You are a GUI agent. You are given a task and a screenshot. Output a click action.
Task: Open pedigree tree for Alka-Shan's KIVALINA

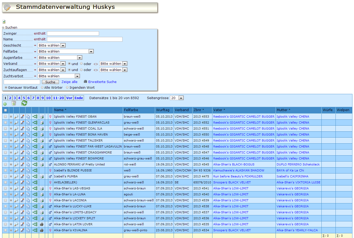pos(35,230)
